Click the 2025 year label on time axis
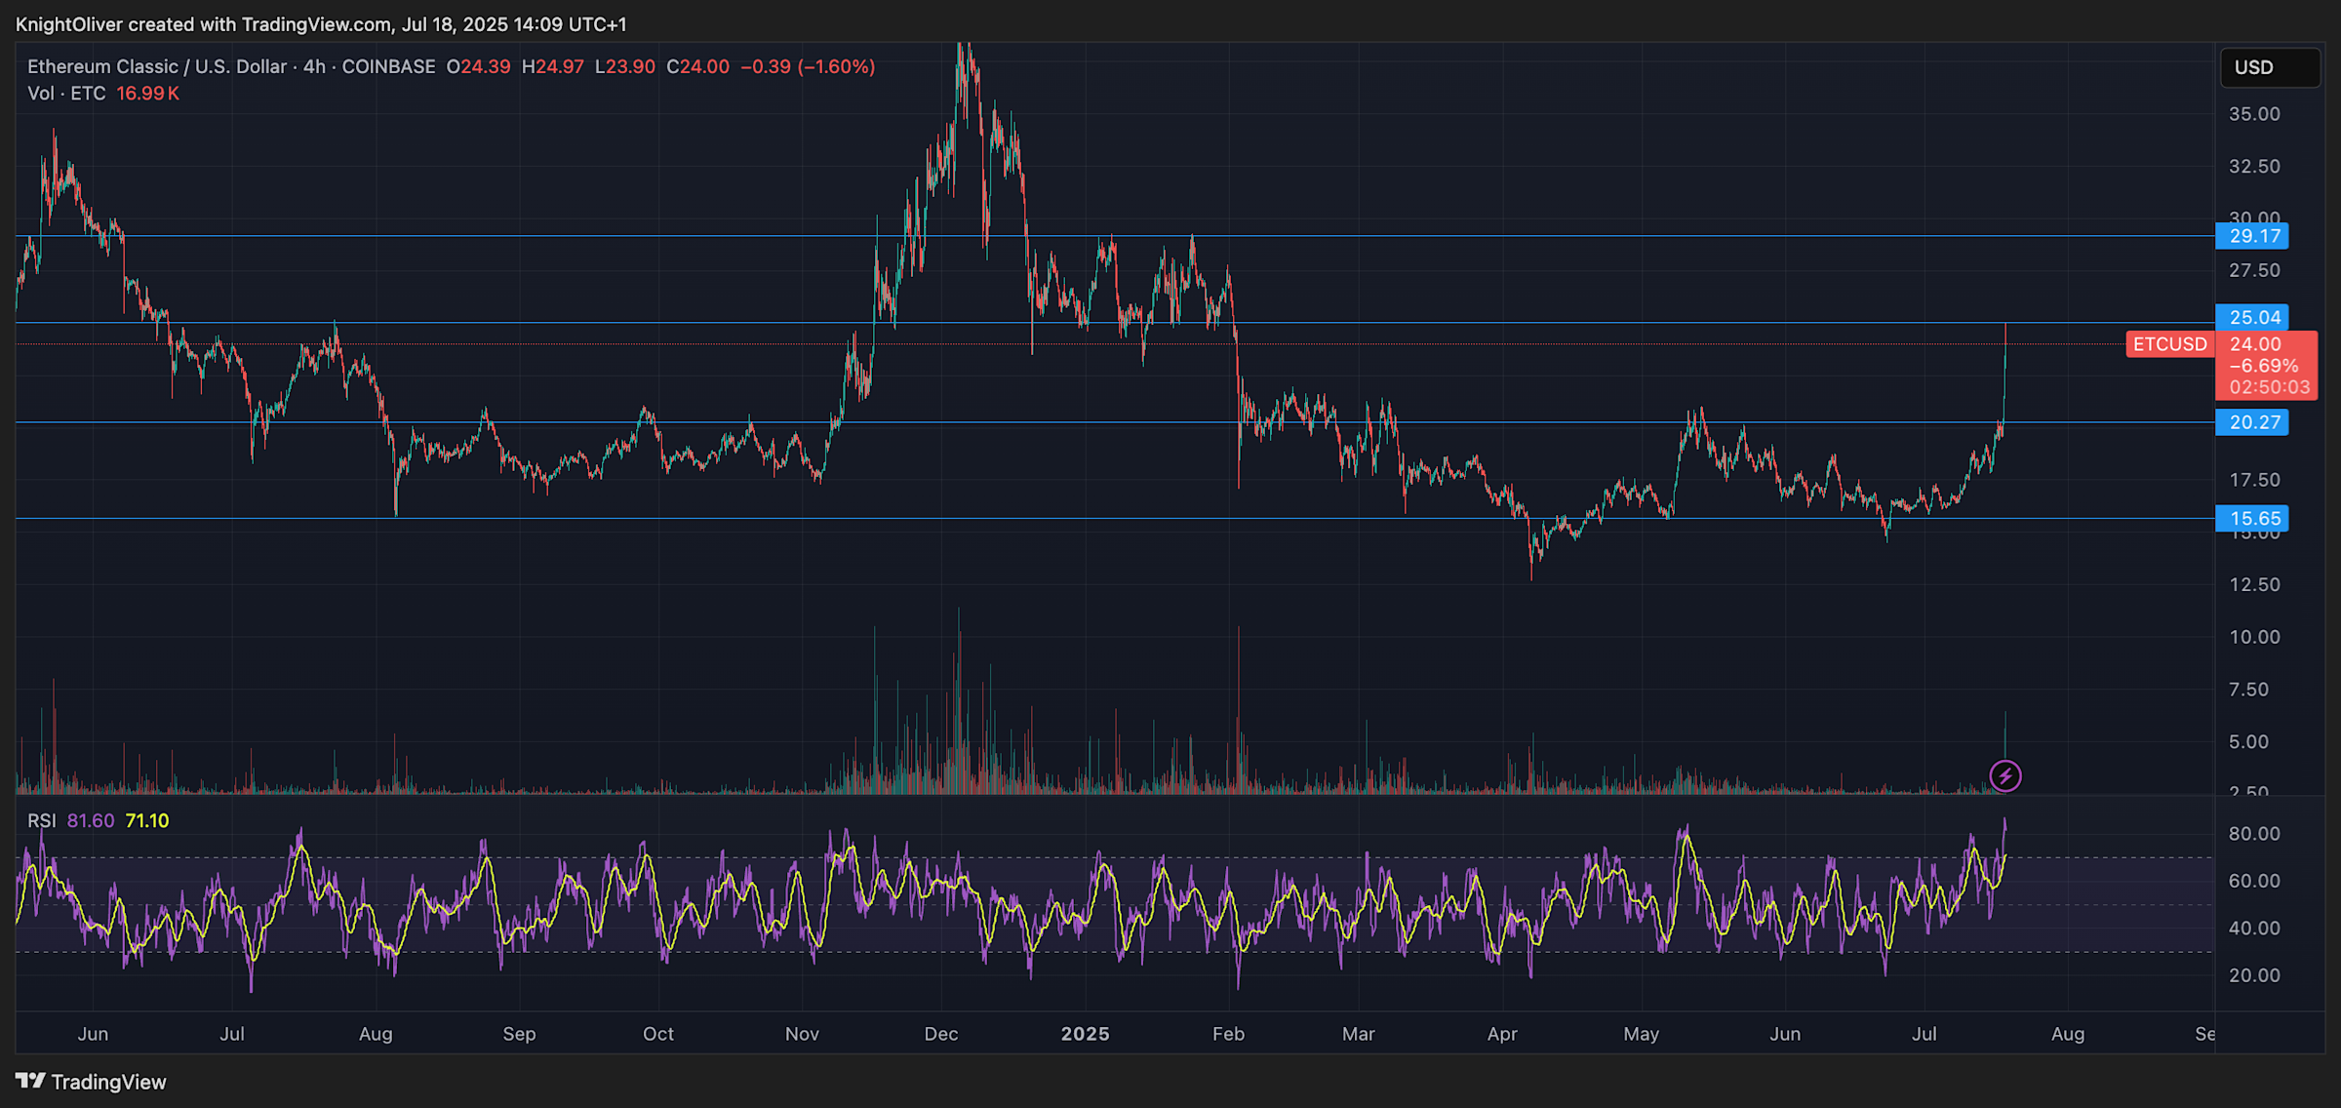The width and height of the screenshot is (2341, 1108). point(1085,1034)
